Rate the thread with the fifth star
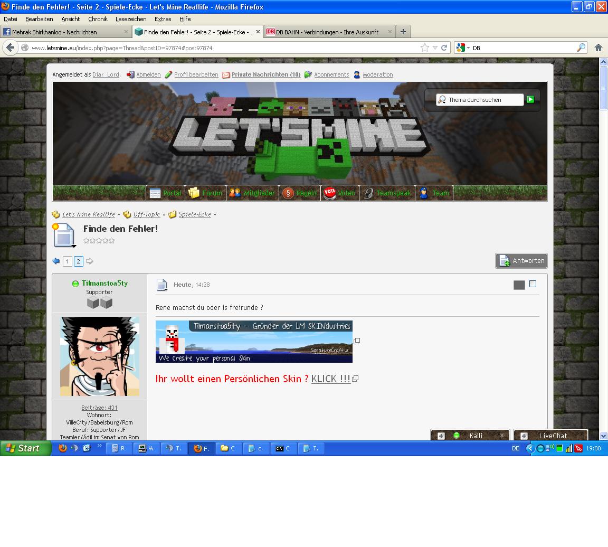The image size is (608, 547). (x=111, y=241)
